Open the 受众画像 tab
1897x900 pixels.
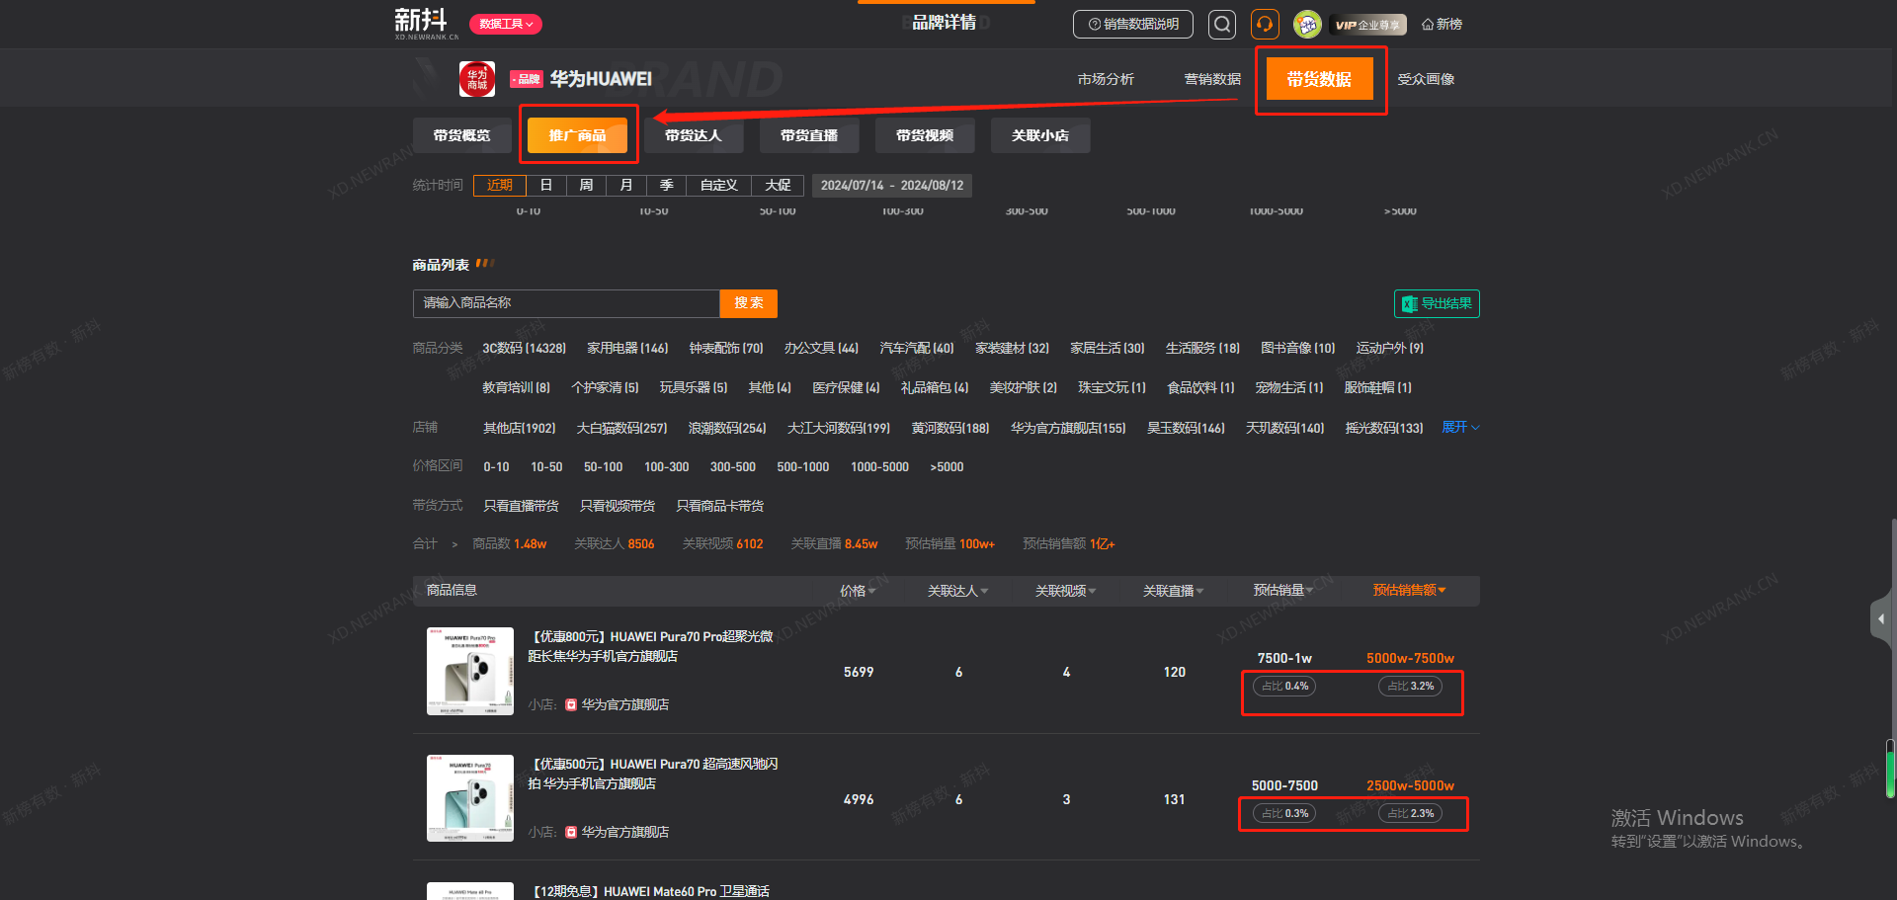click(x=1426, y=79)
